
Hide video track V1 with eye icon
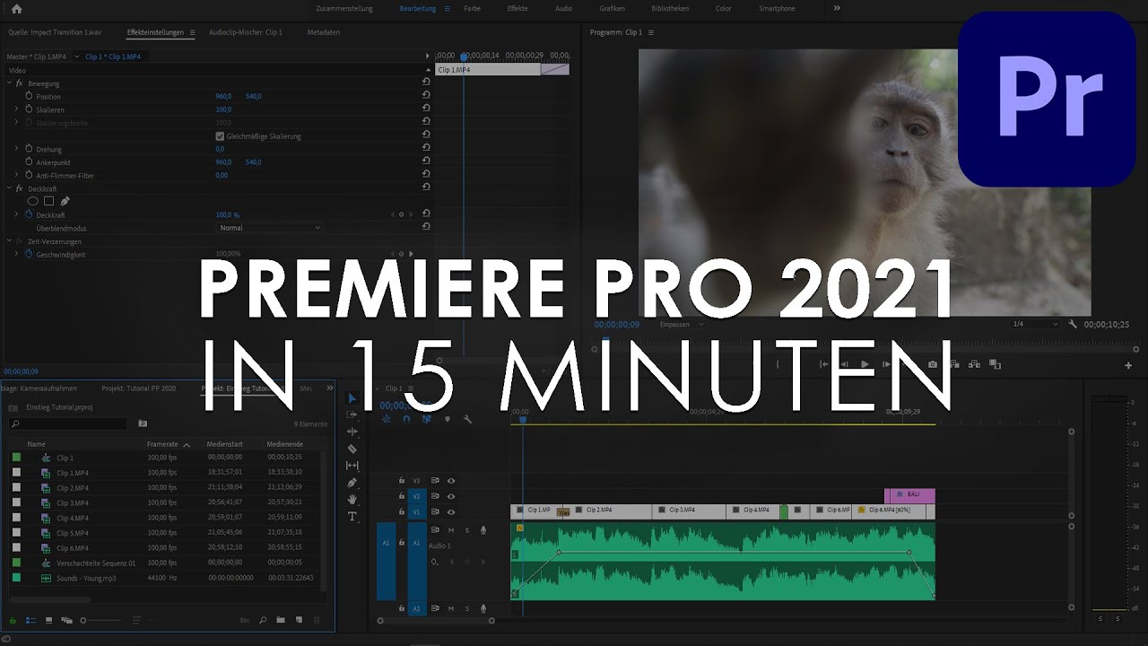tap(451, 511)
